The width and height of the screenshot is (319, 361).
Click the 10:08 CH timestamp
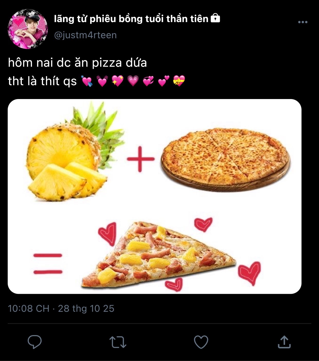[x=29, y=308]
